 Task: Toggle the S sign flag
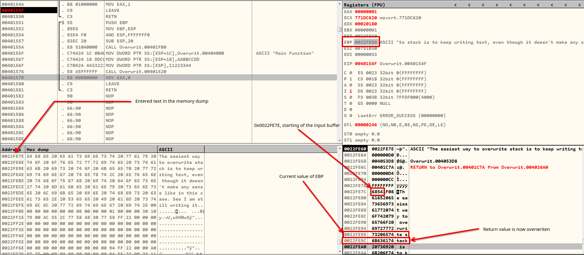click(x=351, y=97)
